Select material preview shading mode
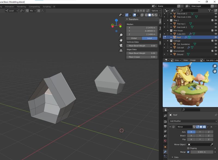 pyautogui.click(x=153, y=15)
